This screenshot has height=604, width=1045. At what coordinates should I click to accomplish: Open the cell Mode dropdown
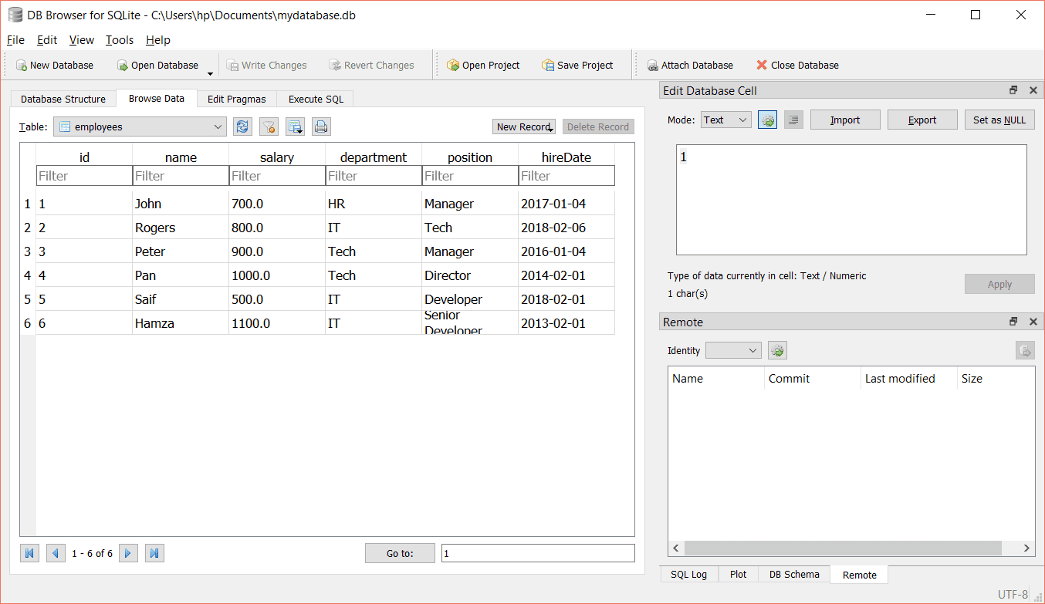point(725,119)
